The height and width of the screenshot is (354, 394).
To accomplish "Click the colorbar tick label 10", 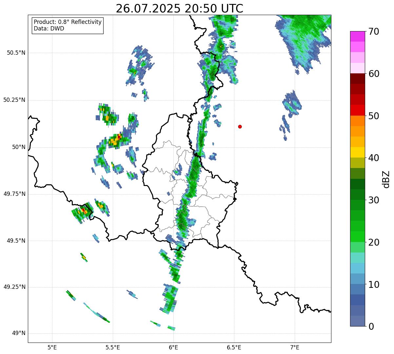I will point(374,284).
